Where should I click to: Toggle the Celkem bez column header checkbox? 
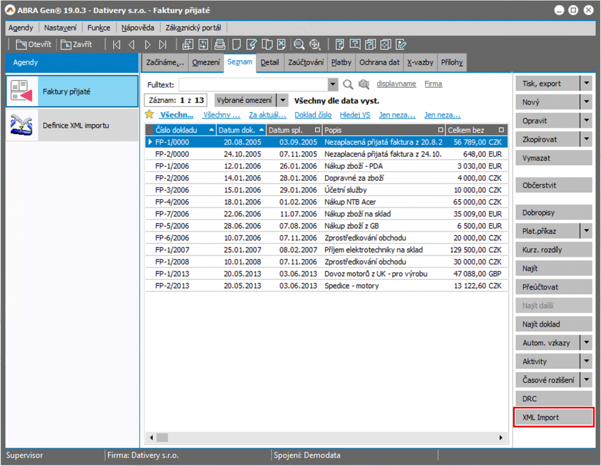coord(501,130)
